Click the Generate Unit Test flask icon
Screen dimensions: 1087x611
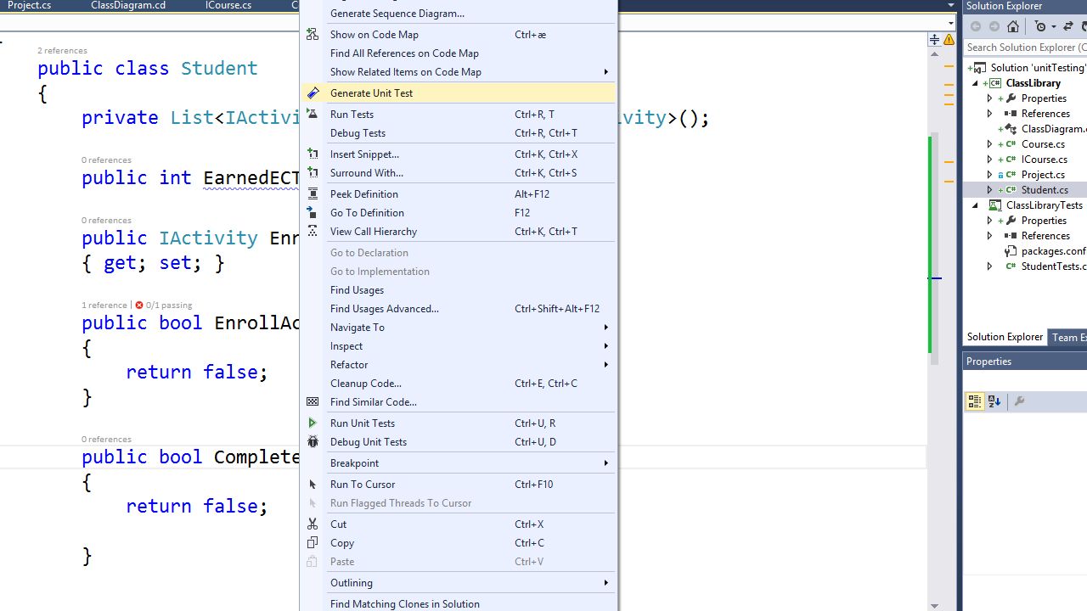(313, 93)
